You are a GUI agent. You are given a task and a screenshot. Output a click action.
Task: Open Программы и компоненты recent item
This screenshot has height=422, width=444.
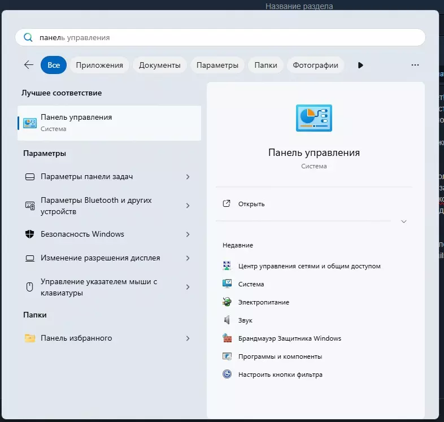point(280,356)
